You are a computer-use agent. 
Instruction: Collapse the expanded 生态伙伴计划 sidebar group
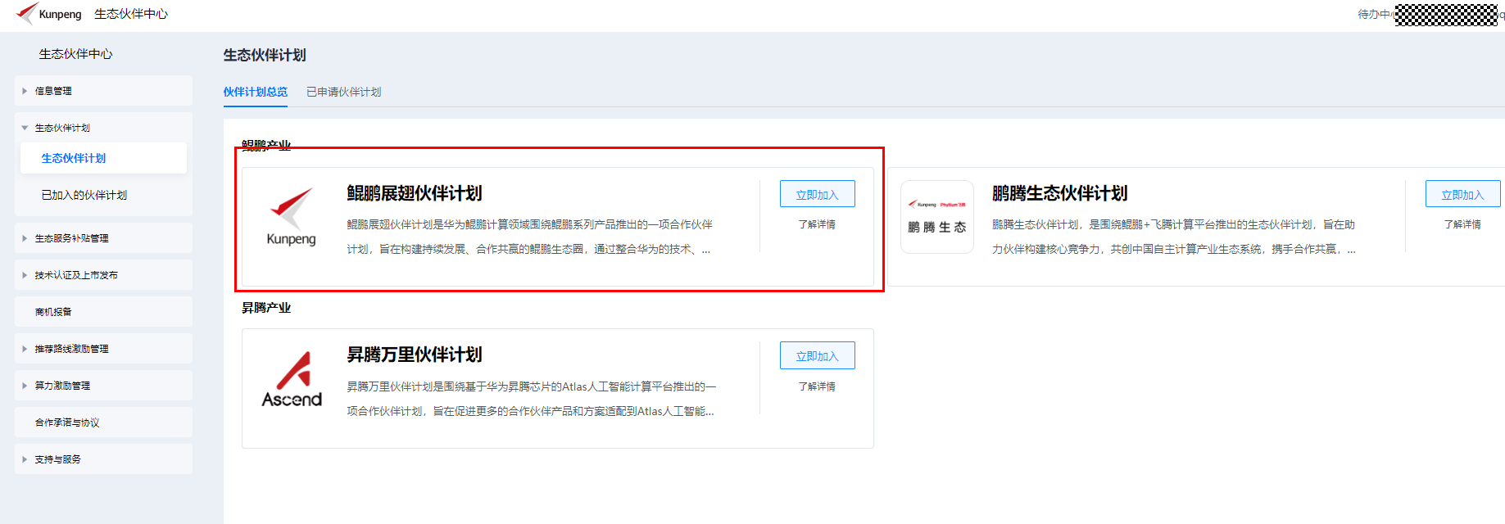point(103,128)
